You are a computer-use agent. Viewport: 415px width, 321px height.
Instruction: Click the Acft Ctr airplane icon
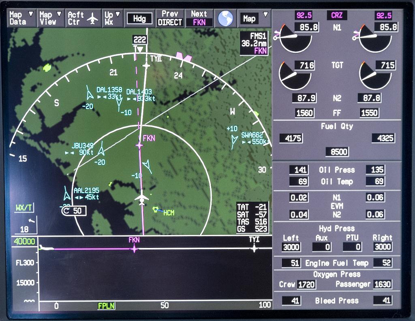point(93,19)
